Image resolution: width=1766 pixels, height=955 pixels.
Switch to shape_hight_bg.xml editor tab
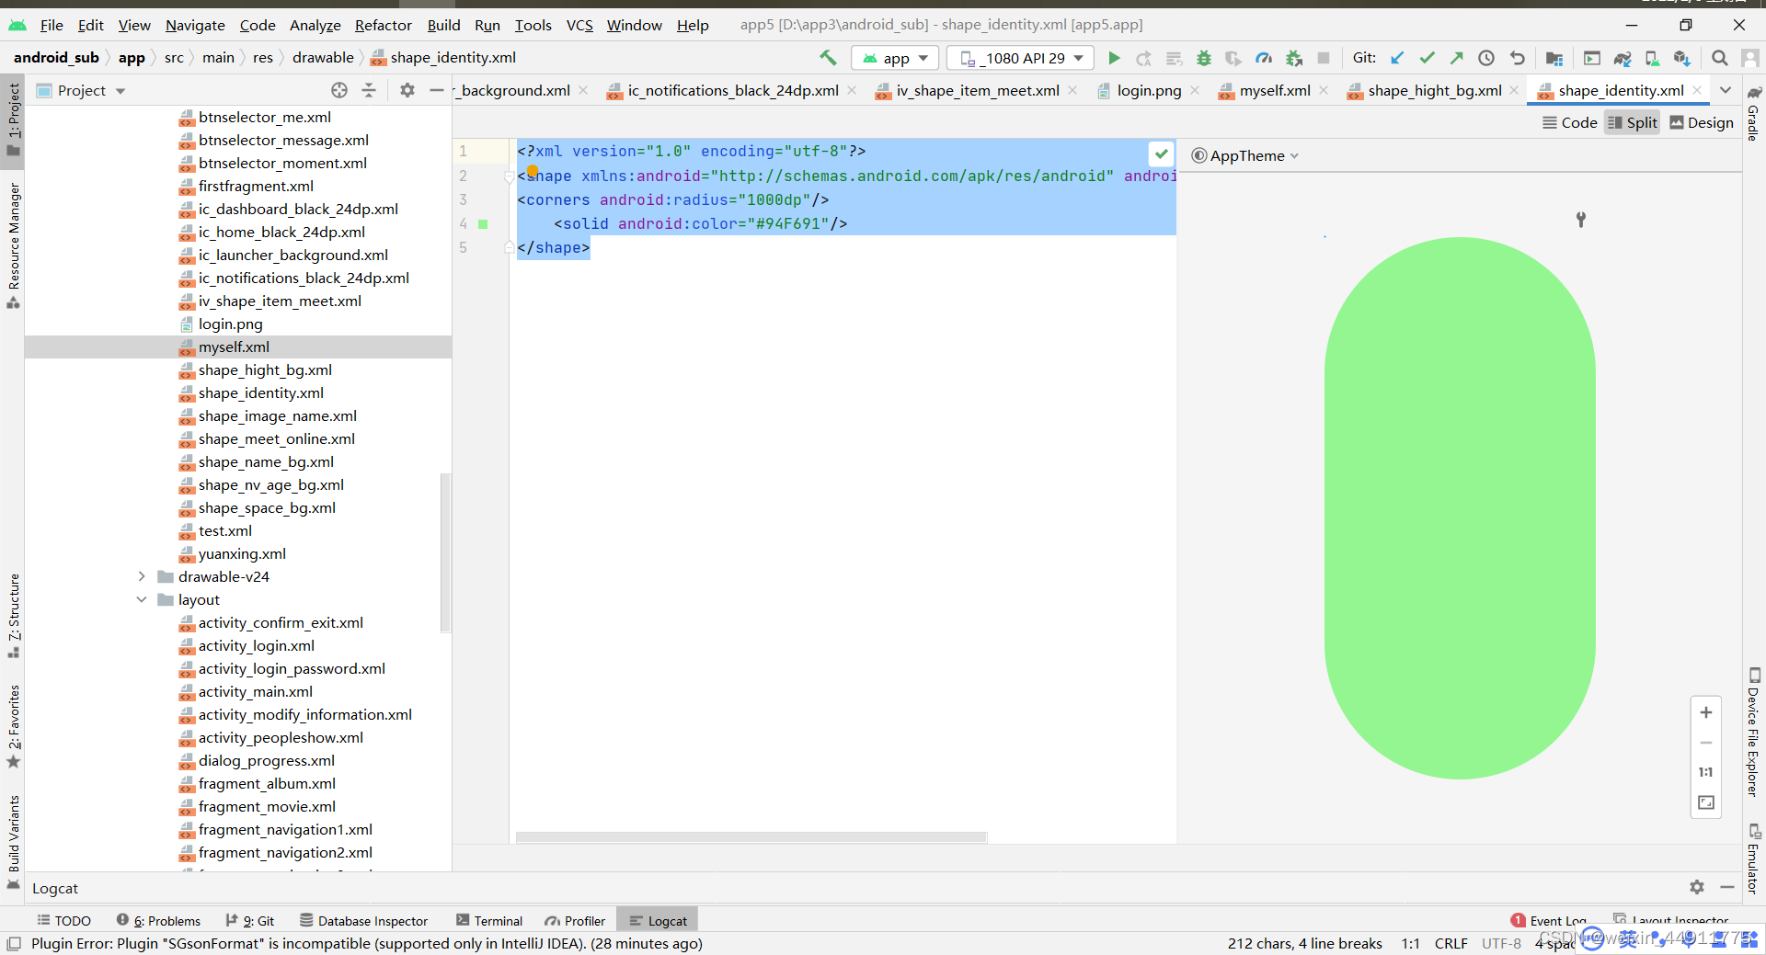click(x=1434, y=90)
